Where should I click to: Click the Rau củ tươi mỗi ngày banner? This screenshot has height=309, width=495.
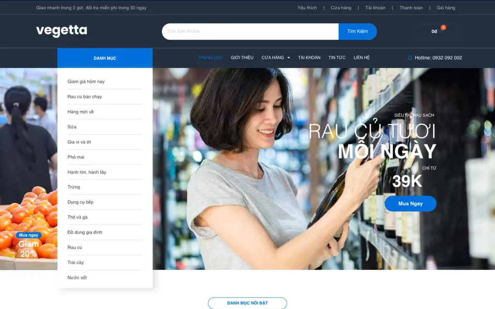tap(324, 169)
